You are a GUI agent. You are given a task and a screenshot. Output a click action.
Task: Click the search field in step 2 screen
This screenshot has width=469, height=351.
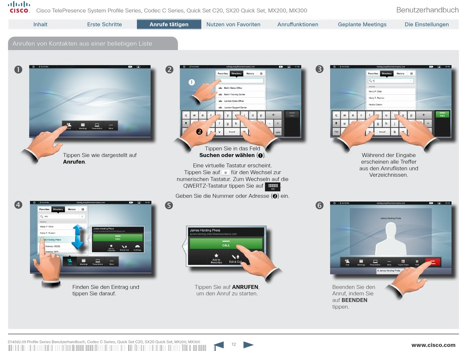click(x=241, y=81)
